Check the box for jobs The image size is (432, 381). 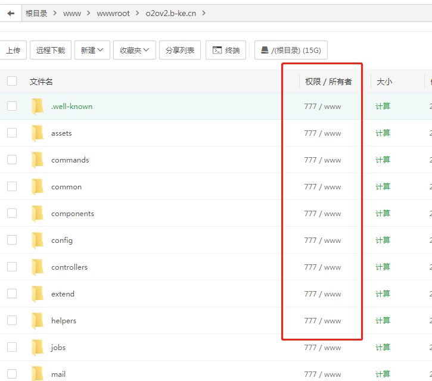coord(12,347)
